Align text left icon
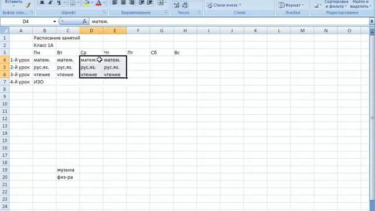This screenshot has height=211, width=375. pyautogui.click(x=115, y=3)
